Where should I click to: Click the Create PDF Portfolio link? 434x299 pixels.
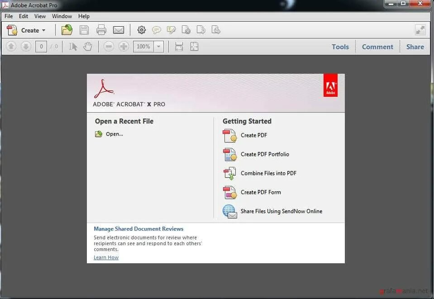pos(265,154)
